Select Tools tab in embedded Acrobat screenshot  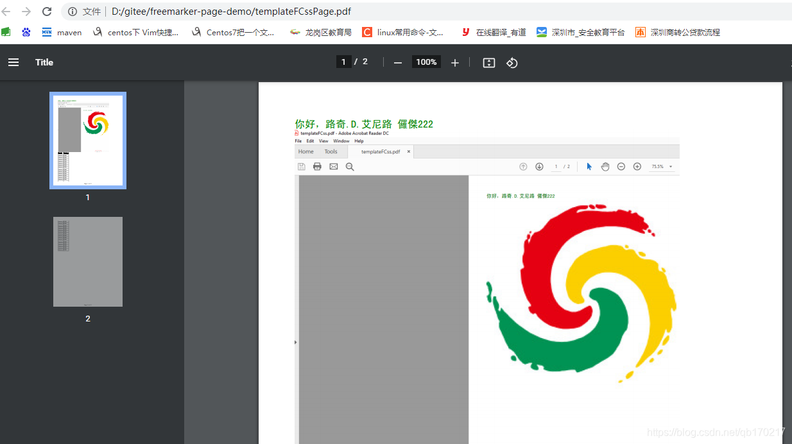click(331, 151)
